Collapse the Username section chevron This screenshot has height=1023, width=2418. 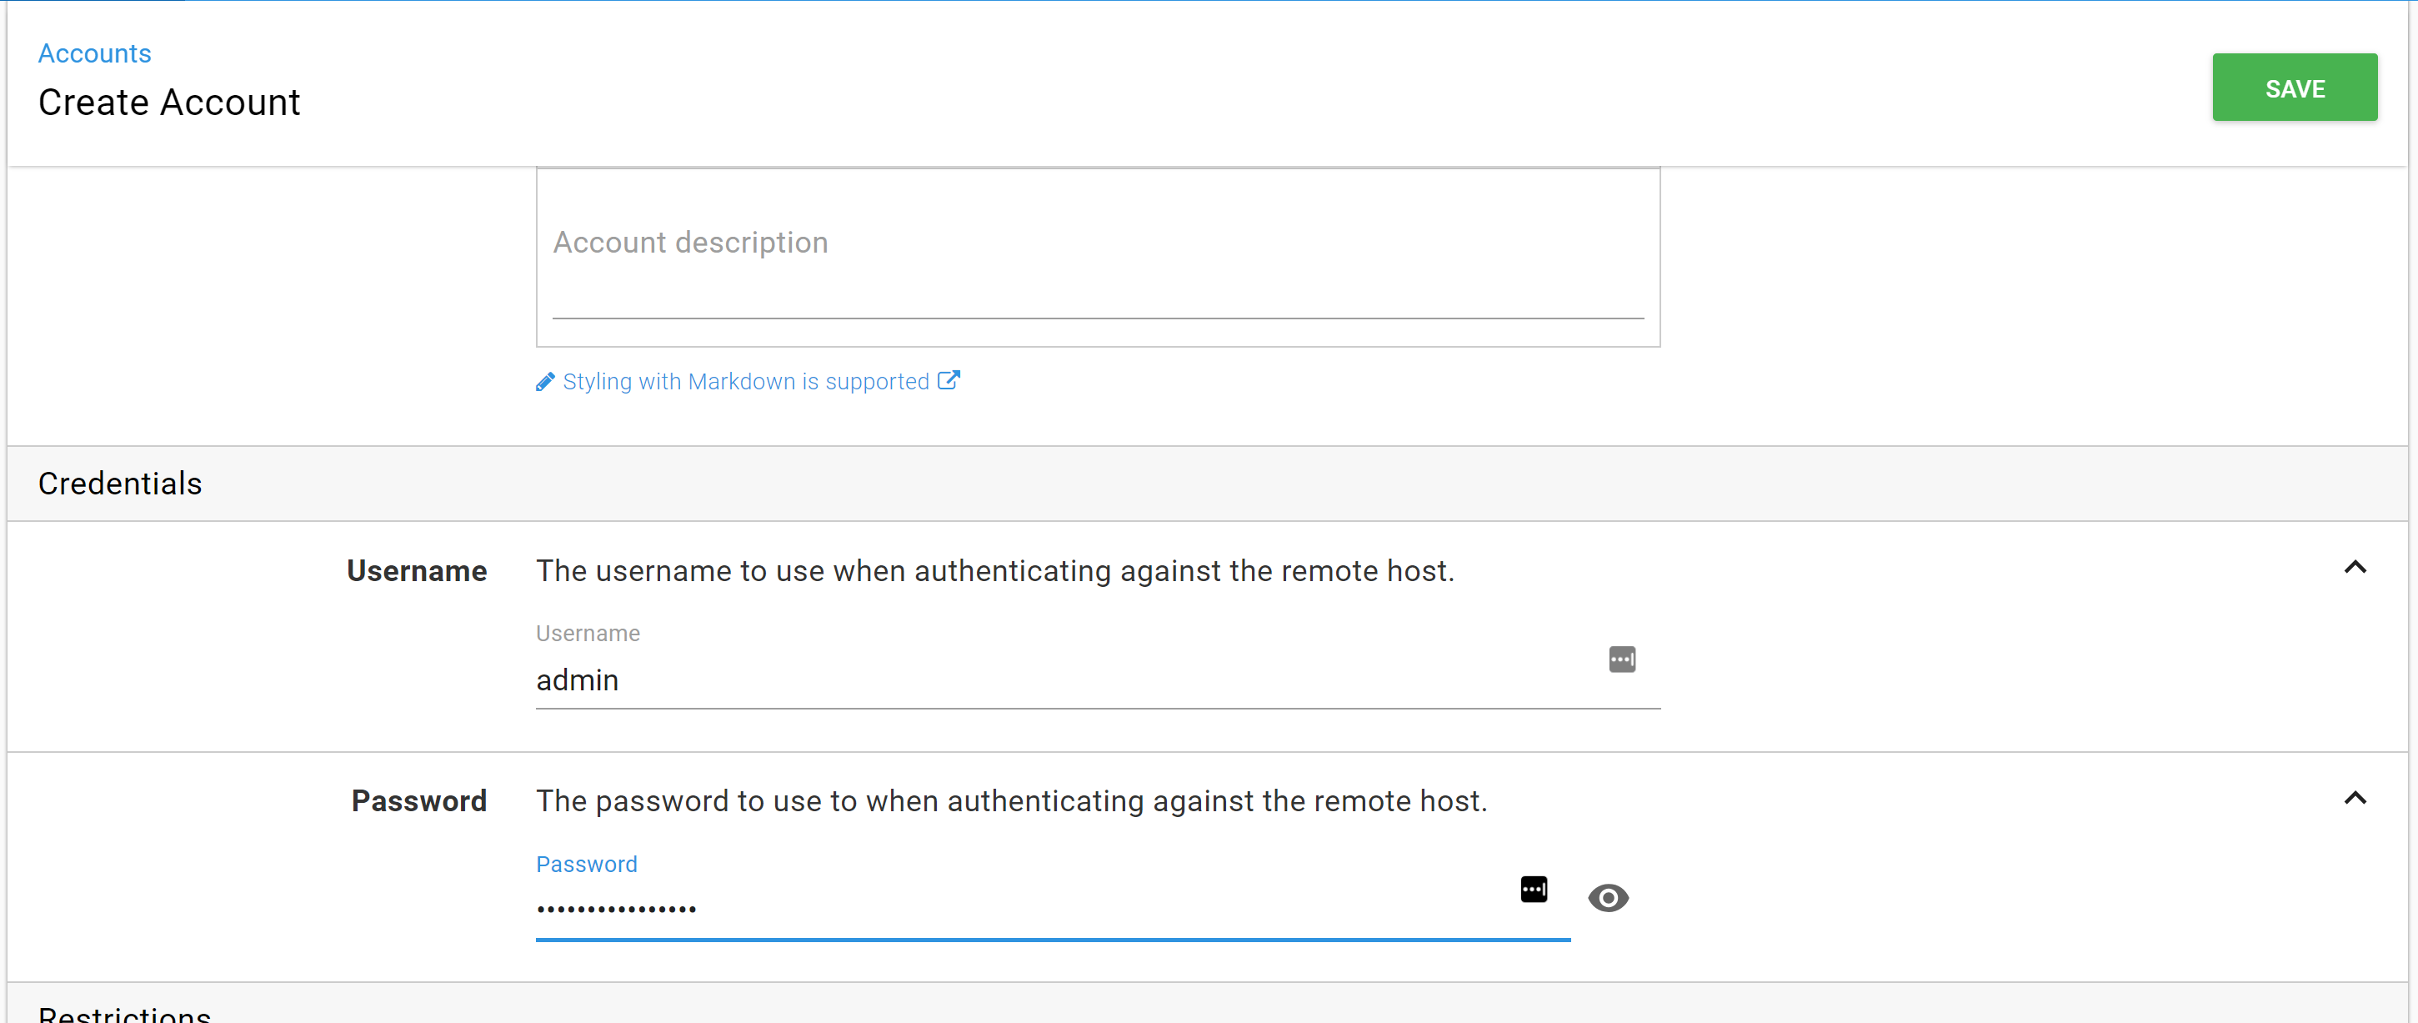coord(2354,568)
